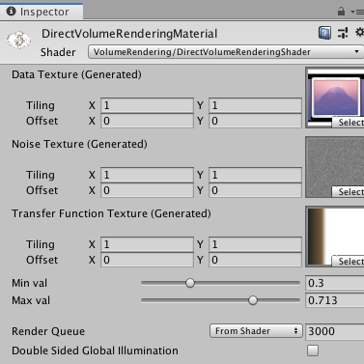The width and height of the screenshot is (364, 364).
Task: Switch to the Inspector tab
Action: click(x=42, y=12)
